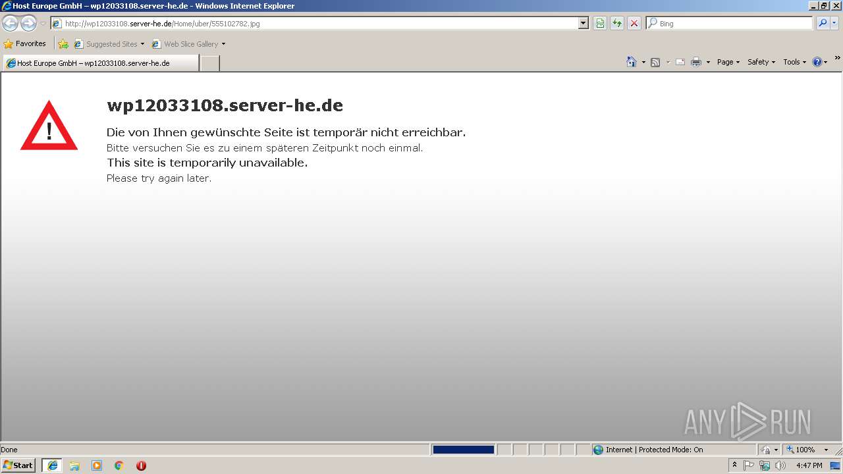Open the Page menu

click(x=728, y=62)
